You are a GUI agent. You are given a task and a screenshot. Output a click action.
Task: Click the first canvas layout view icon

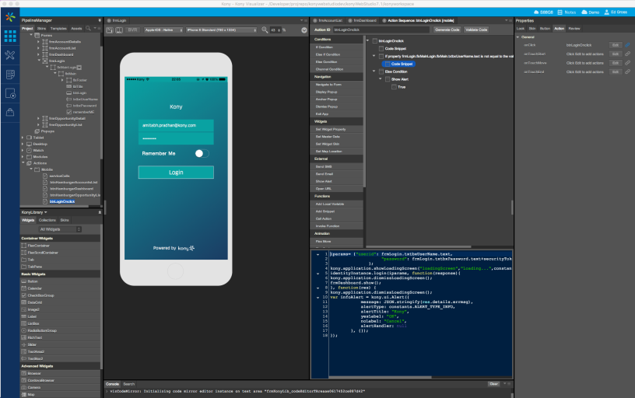[110, 30]
